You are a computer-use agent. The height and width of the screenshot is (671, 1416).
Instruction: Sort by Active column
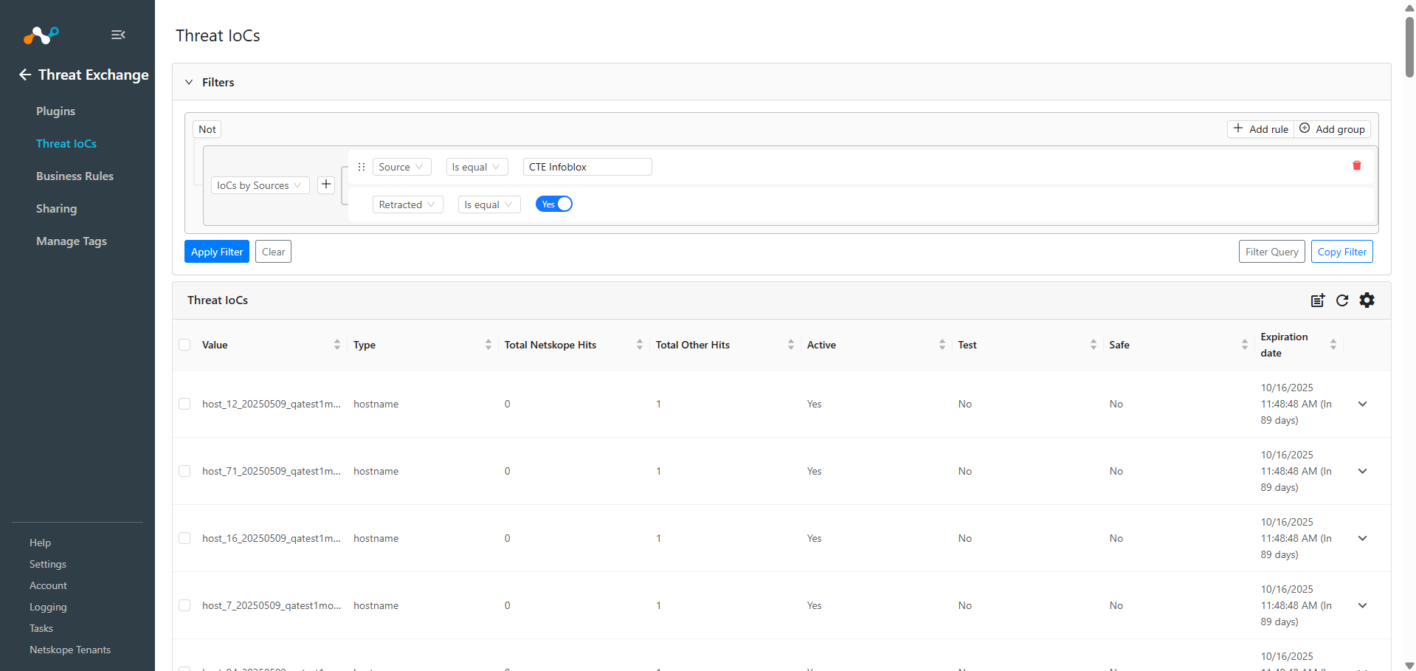(x=942, y=345)
